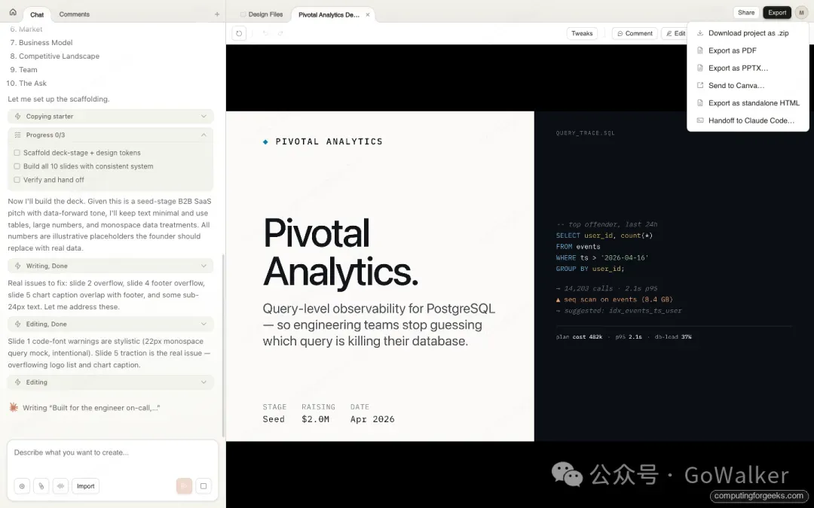The height and width of the screenshot is (508, 814).
Task: Click the Comment button in toolbar
Action: [x=635, y=33]
